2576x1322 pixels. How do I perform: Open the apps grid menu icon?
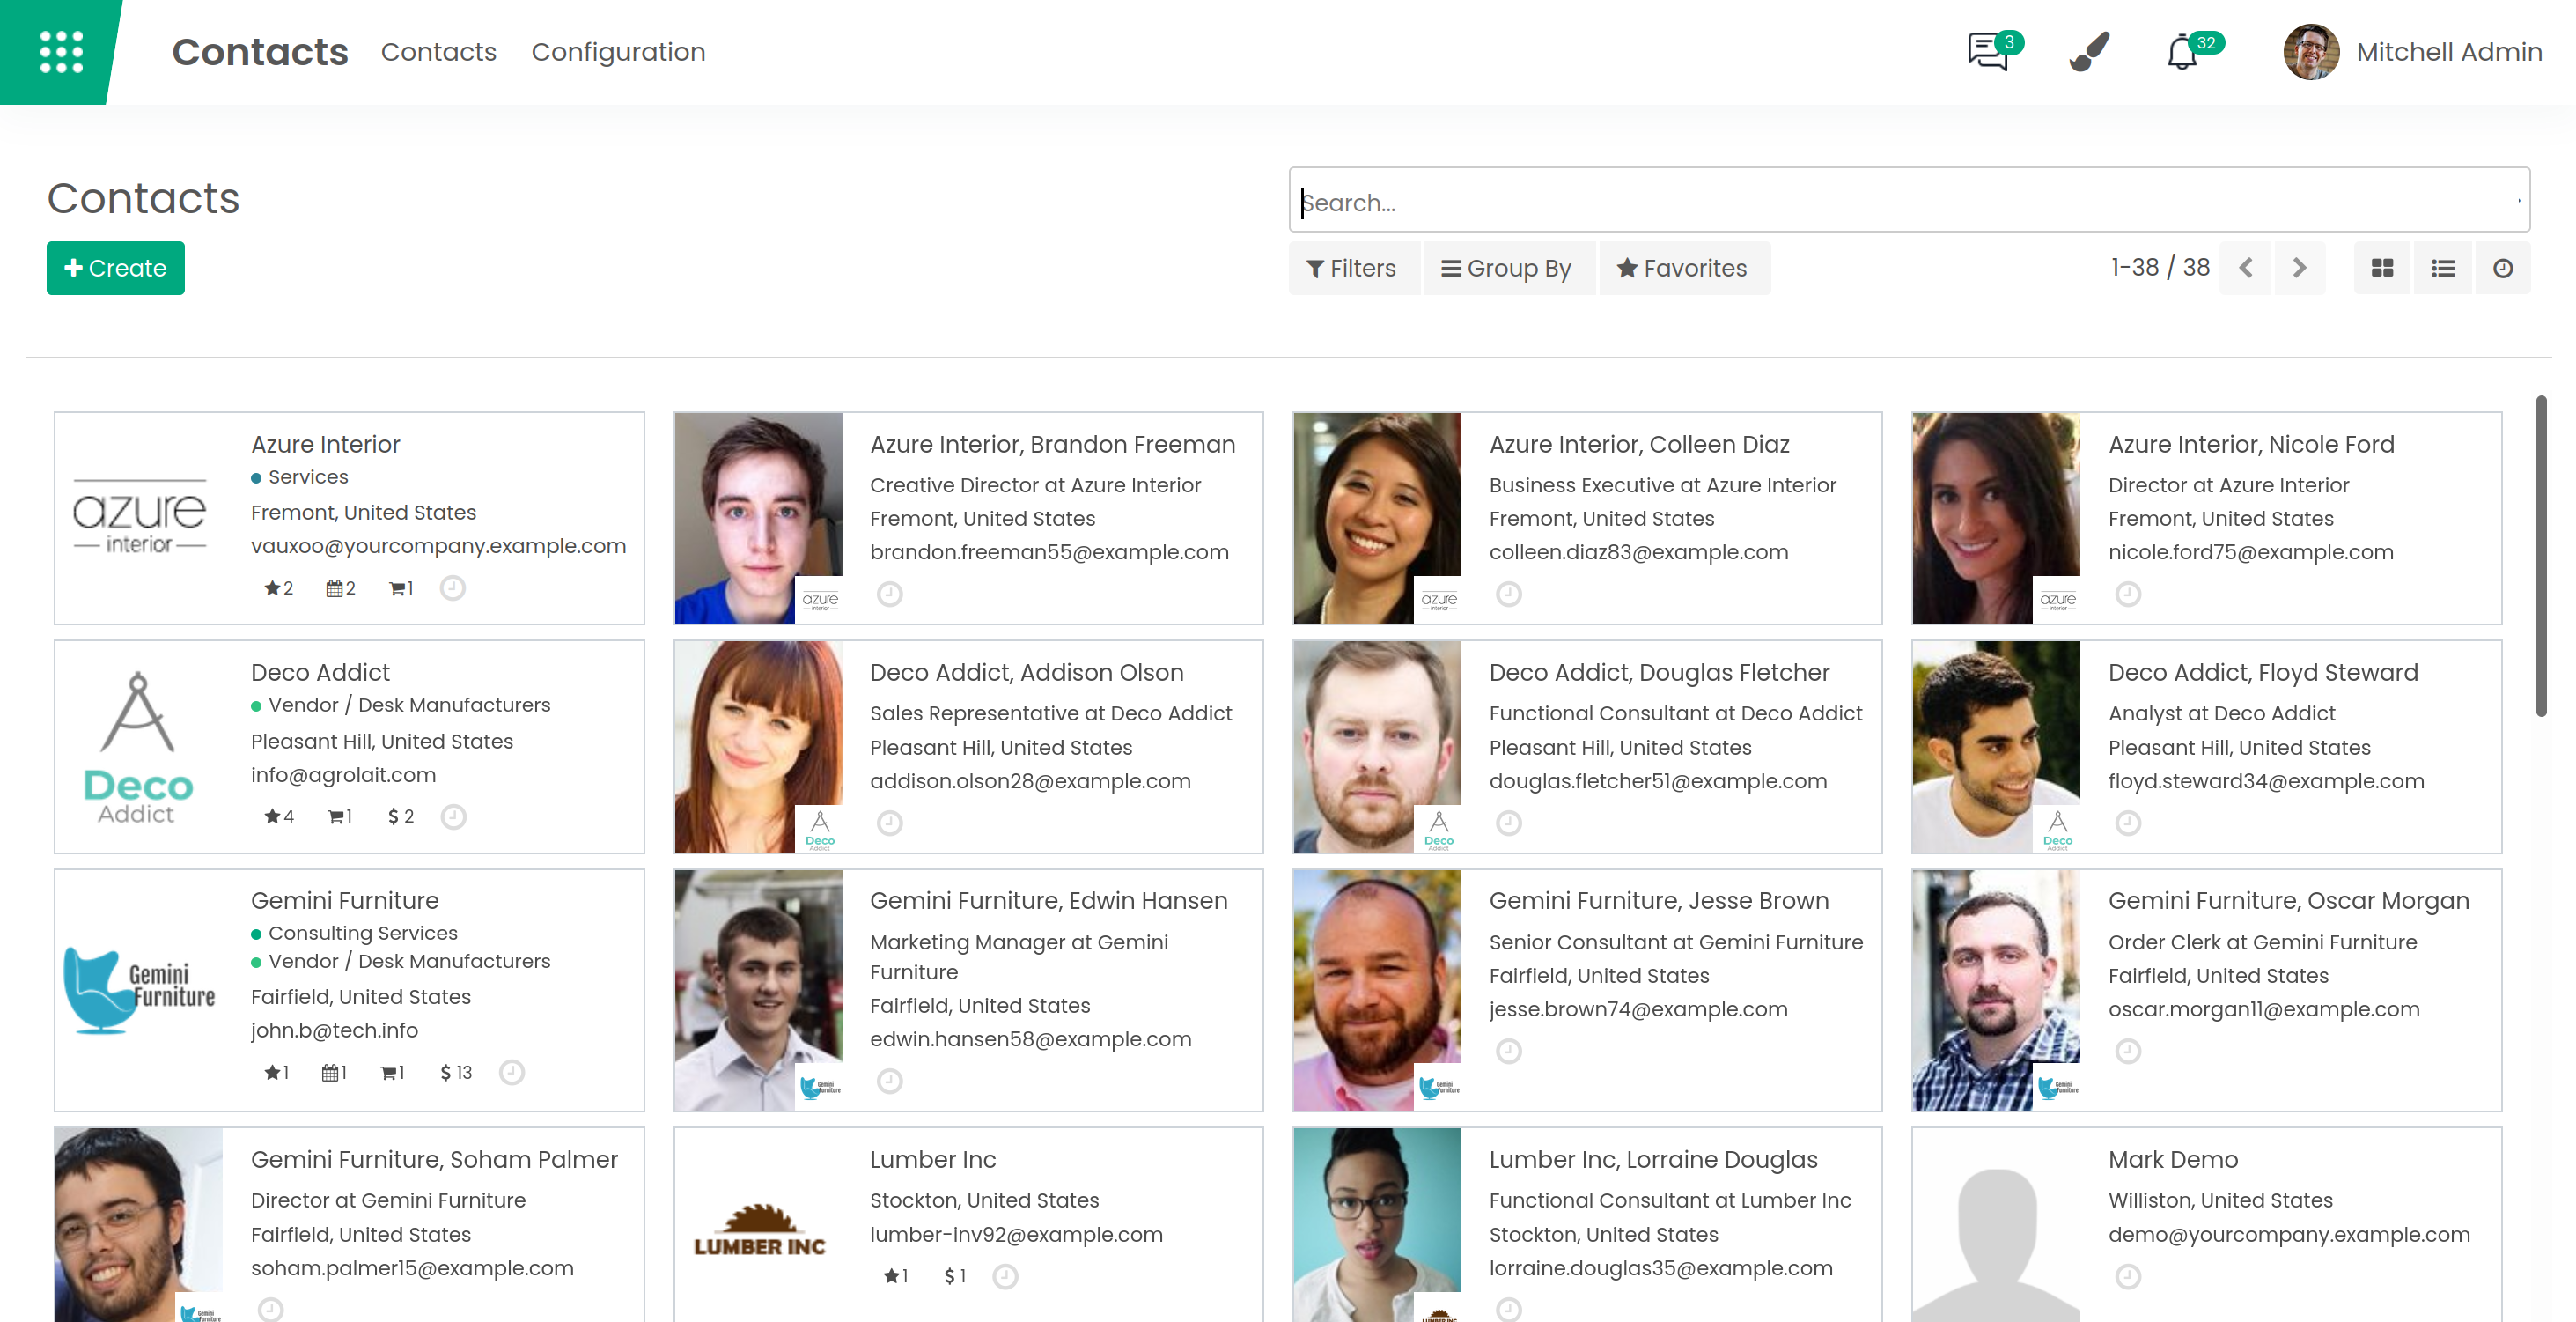tap(61, 52)
